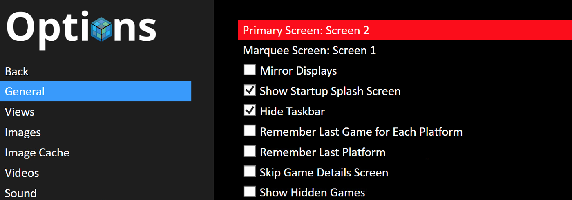Turn on Show Hidden Games checkbox
572x200 pixels.
tap(250, 191)
